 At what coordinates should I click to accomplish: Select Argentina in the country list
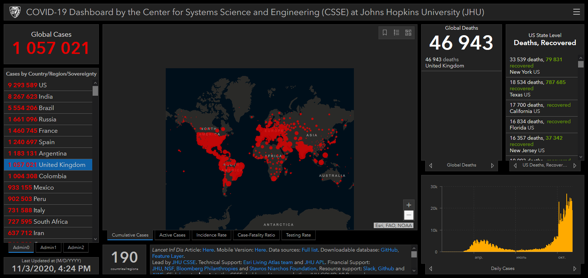pyautogui.click(x=48, y=153)
